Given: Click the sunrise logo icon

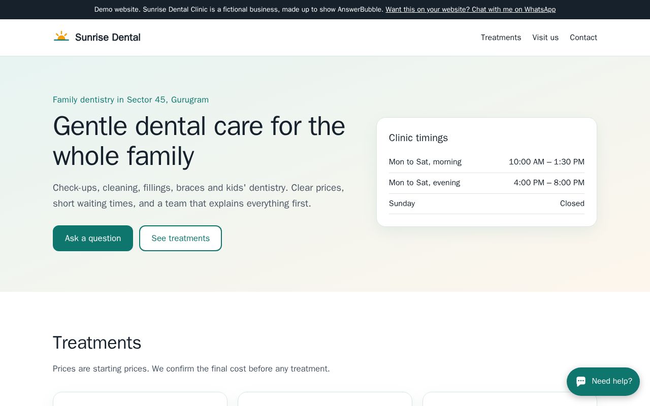Looking at the screenshot, I should click(61, 37).
